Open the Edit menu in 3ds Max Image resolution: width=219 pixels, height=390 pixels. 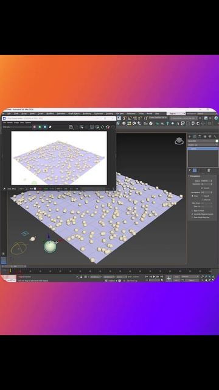(x=9, y=114)
